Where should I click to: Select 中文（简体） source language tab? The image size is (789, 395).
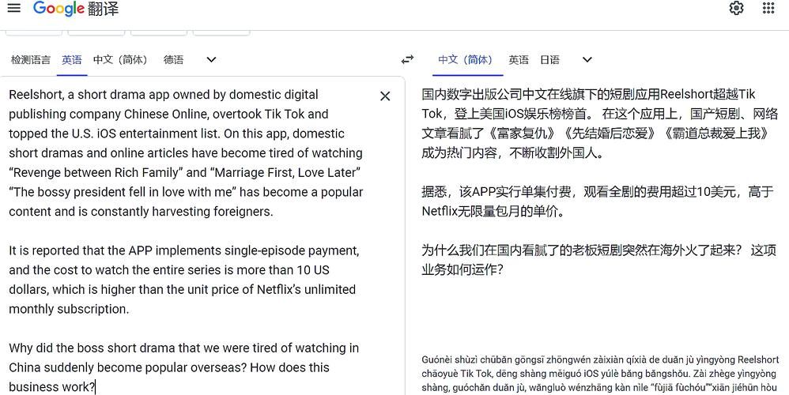point(120,60)
